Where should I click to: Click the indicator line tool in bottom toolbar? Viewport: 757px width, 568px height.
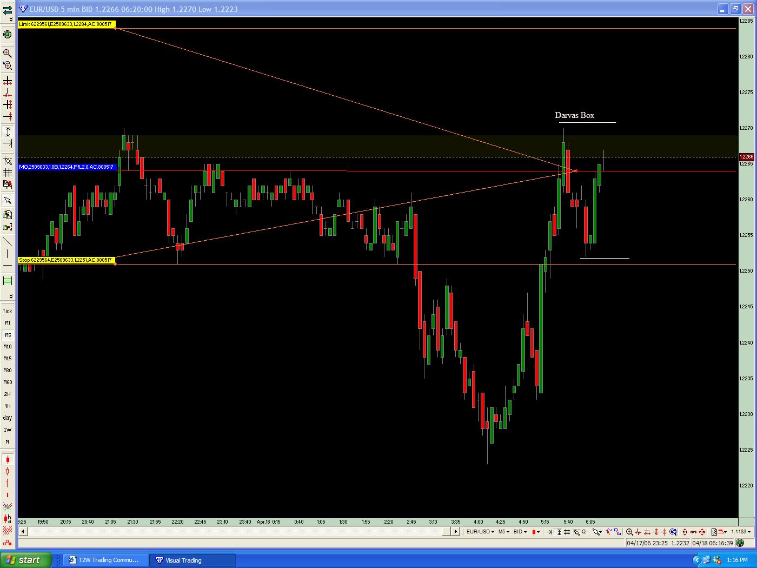click(x=609, y=532)
